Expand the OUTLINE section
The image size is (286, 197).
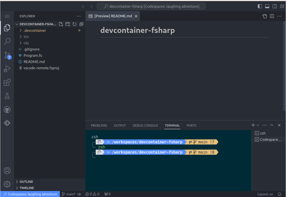50,182
